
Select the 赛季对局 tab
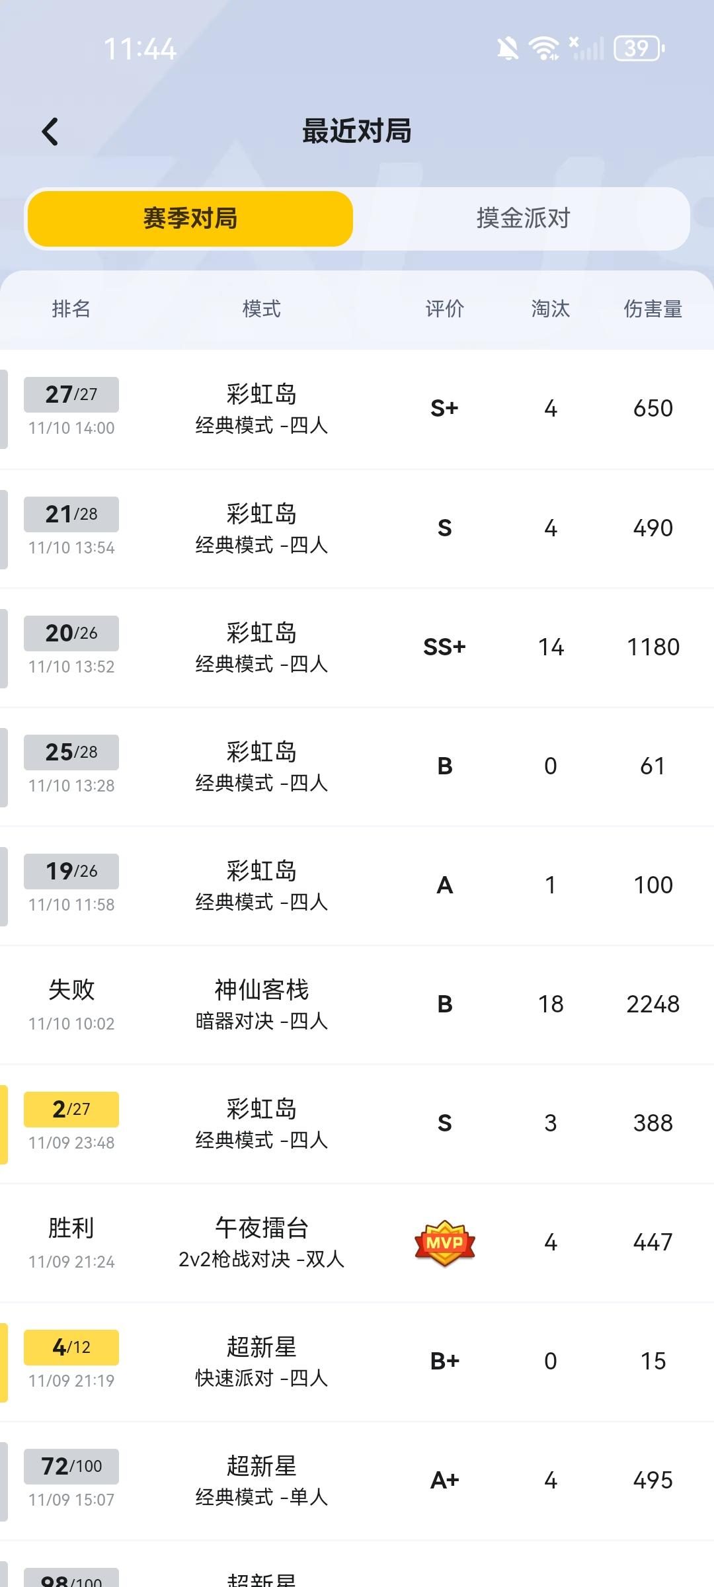[190, 219]
